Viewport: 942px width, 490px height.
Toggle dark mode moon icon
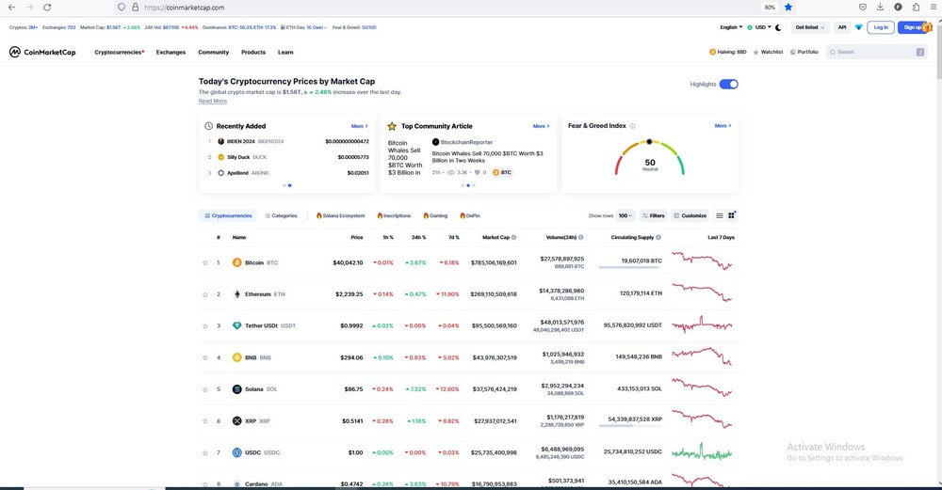pyautogui.click(x=779, y=27)
